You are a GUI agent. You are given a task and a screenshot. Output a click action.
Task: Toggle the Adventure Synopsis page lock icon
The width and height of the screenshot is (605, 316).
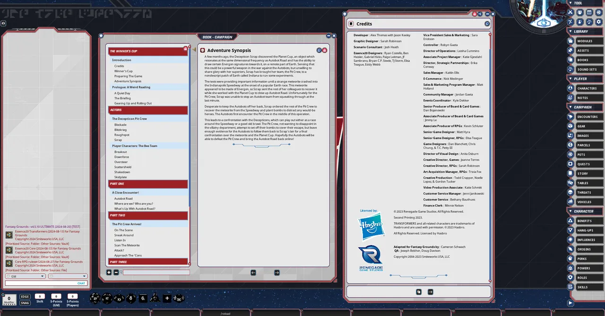click(324, 50)
